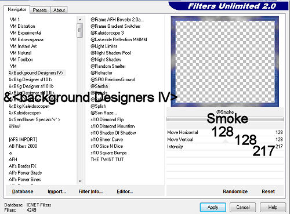
Task: Open Help for Filters Unlimited
Action: click(x=273, y=207)
